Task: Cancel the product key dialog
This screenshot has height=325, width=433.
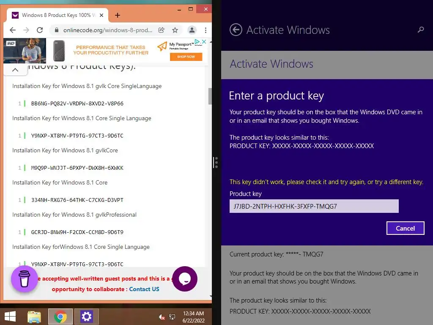Action: pos(406,228)
